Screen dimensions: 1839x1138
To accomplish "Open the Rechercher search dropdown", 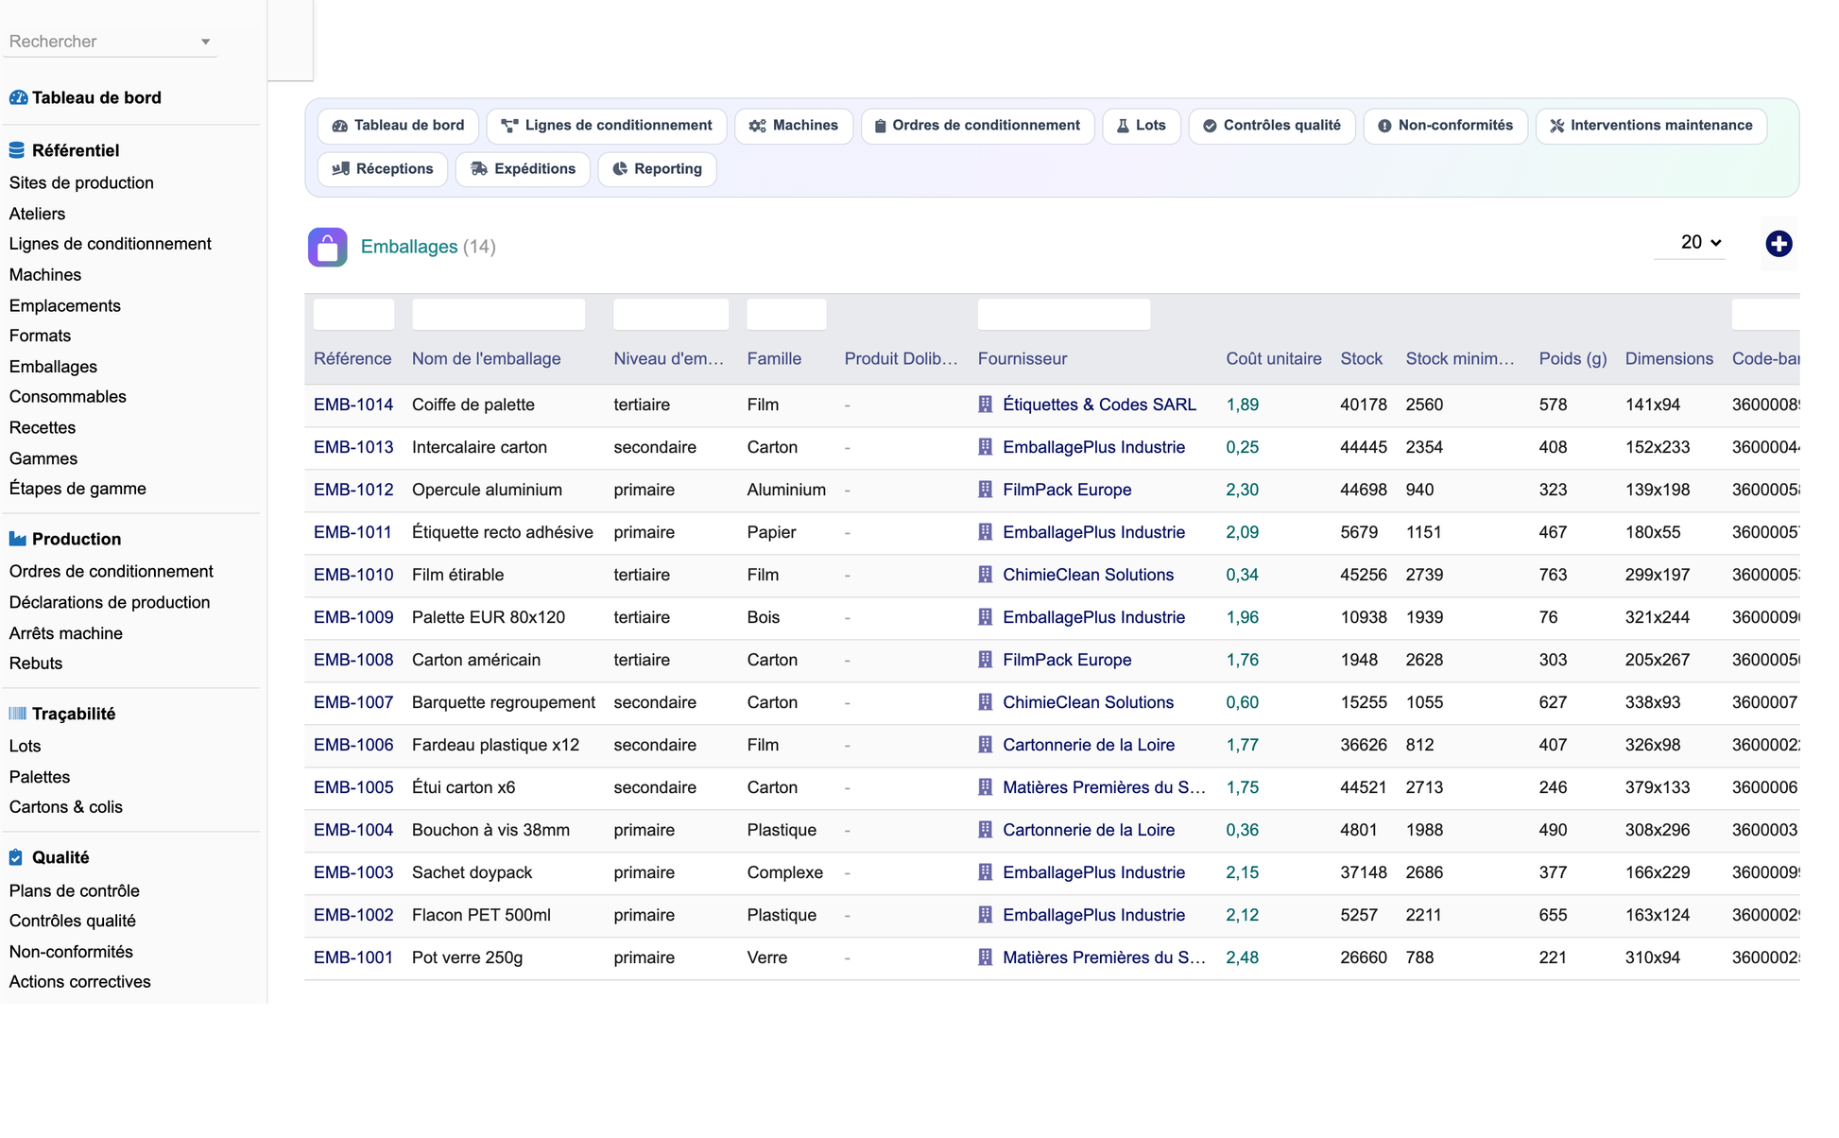I will [x=110, y=42].
